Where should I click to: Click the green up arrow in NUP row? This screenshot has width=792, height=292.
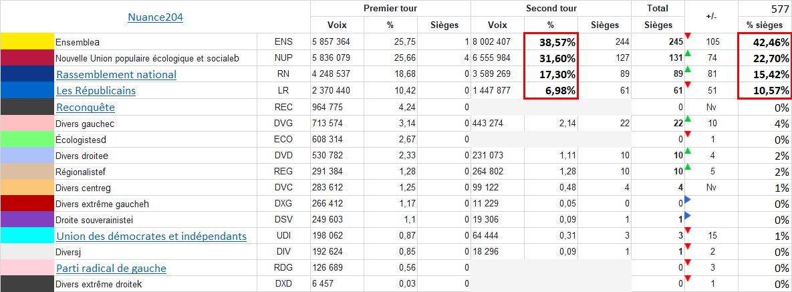pyautogui.click(x=688, y=54)
